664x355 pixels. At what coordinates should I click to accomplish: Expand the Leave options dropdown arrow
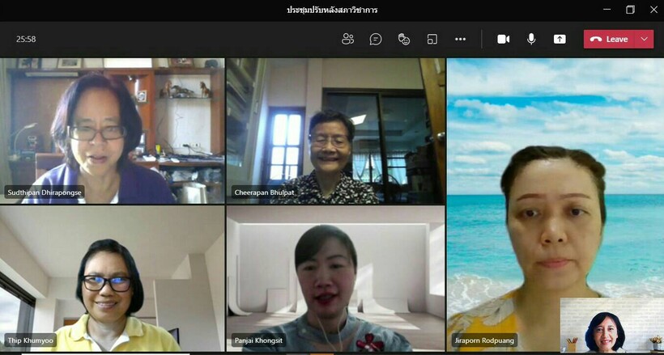[x=645, y=39]
